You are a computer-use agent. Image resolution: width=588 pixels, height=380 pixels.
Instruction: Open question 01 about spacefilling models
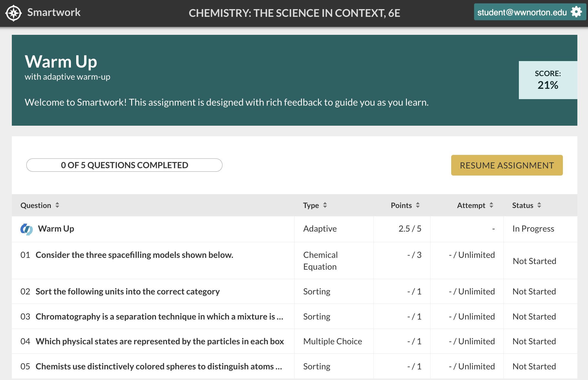(134, 255)
